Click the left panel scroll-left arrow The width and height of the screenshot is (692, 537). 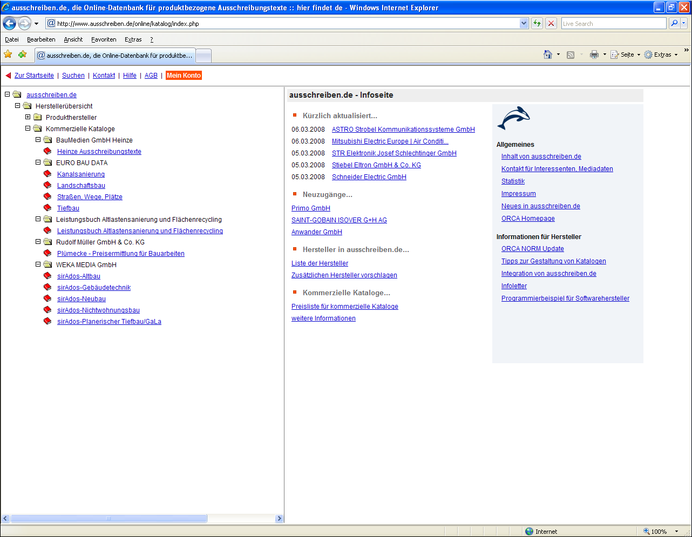coord(5,519)
